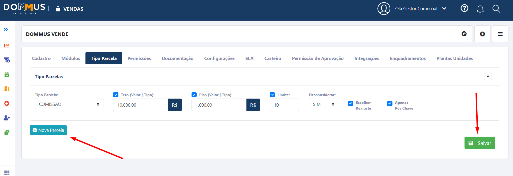Disable the Apenas Pós Chave checkbox
Viewport: 513px width, 176px height.
390,103
